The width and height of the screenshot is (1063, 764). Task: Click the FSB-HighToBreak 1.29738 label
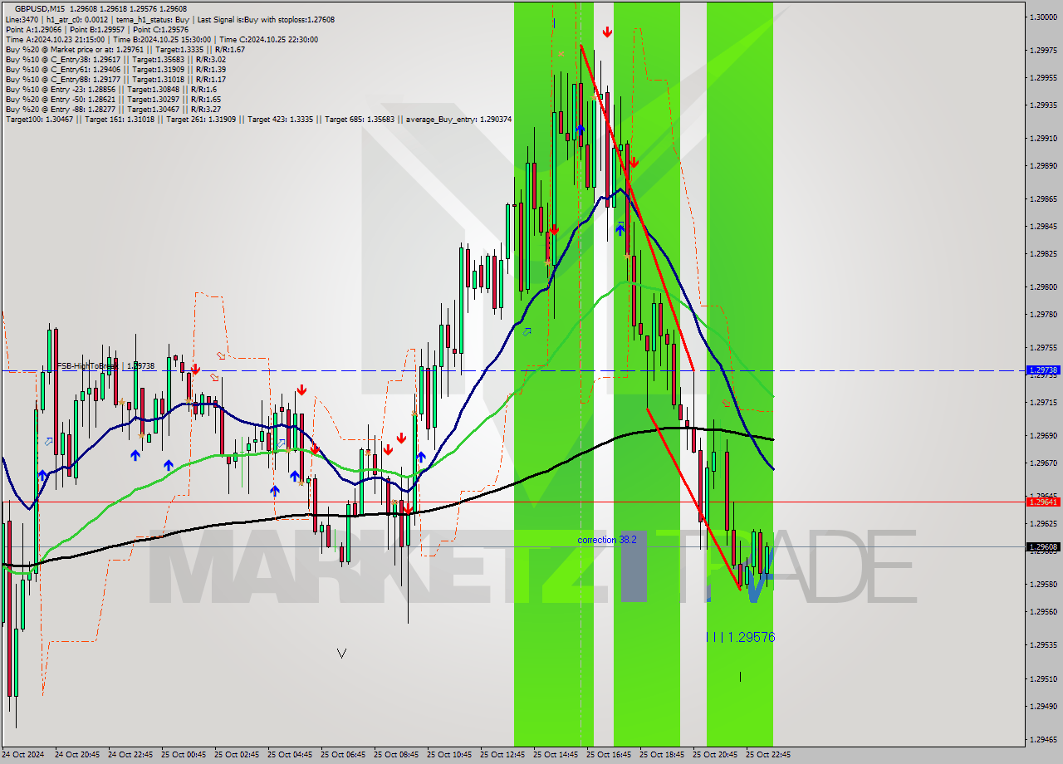pos(105,365)
